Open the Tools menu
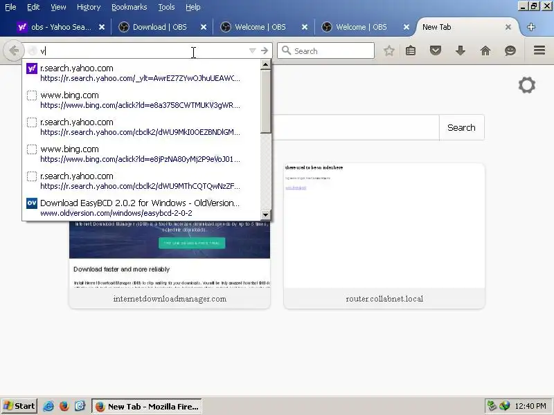554x415 pixels. point(166,7)
